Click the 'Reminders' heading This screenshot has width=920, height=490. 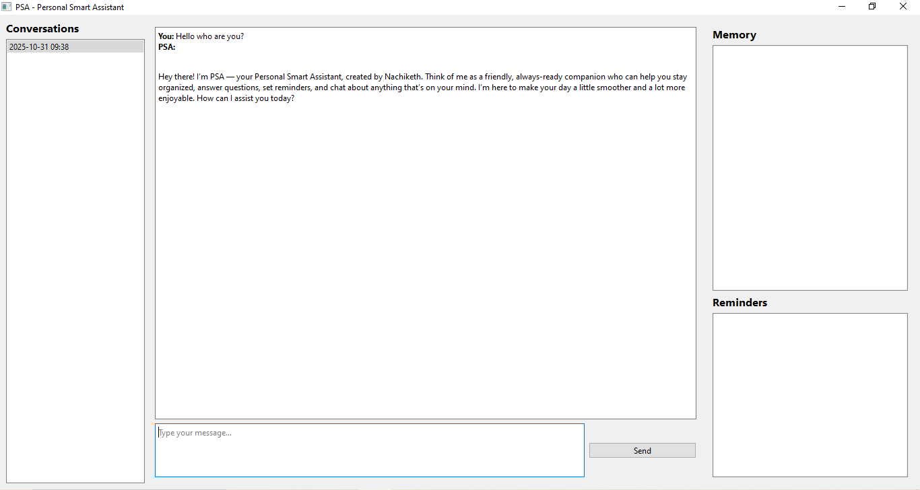pyautogui.click(x=740, y=303)
